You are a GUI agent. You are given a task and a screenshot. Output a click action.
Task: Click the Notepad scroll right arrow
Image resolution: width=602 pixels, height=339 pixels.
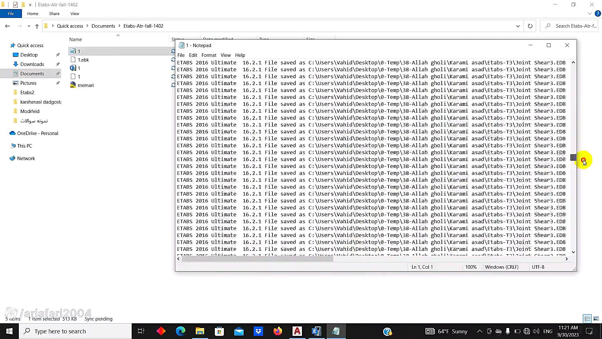(x=567, y=259)
